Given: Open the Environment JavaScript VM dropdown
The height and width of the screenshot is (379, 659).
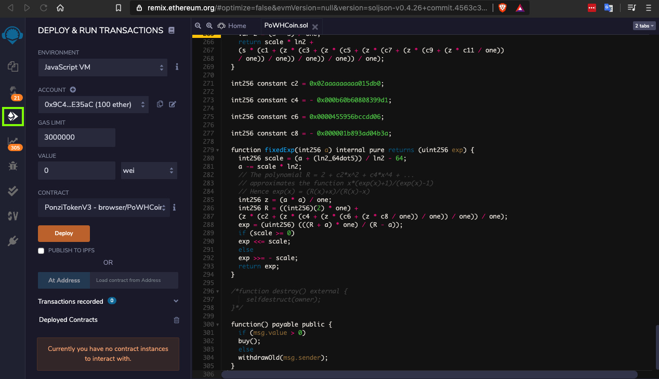Looking at the screenshot, I should point(102,67).
